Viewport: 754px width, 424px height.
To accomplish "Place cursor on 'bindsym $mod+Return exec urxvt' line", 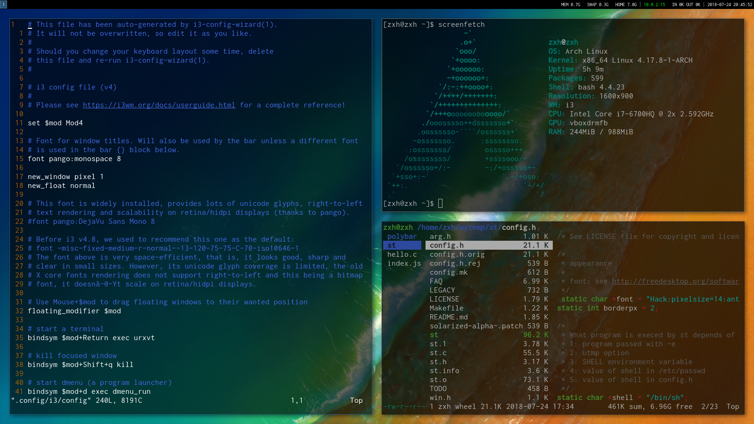I will (x=91, y=338).
